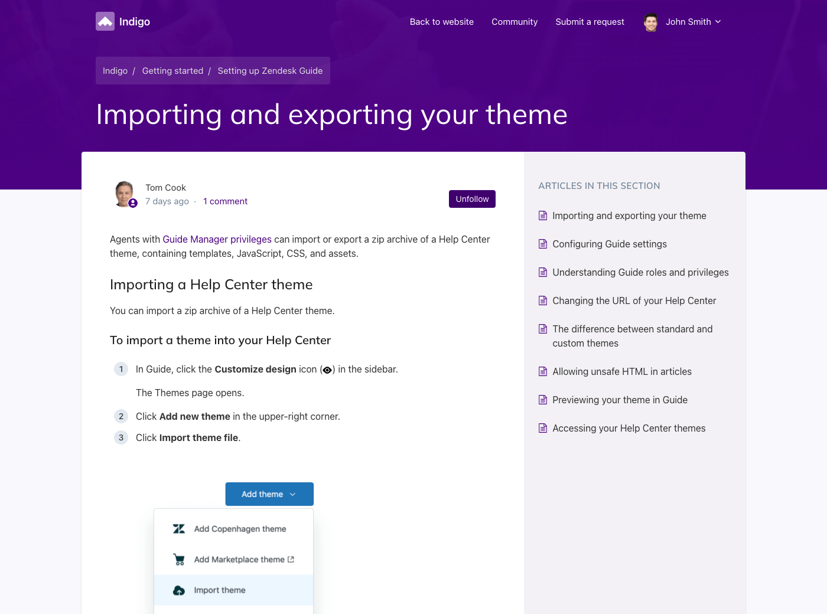Open Accessing your Help Center themes article
This screenshot has height=614, width=827.
pos(629,429)
